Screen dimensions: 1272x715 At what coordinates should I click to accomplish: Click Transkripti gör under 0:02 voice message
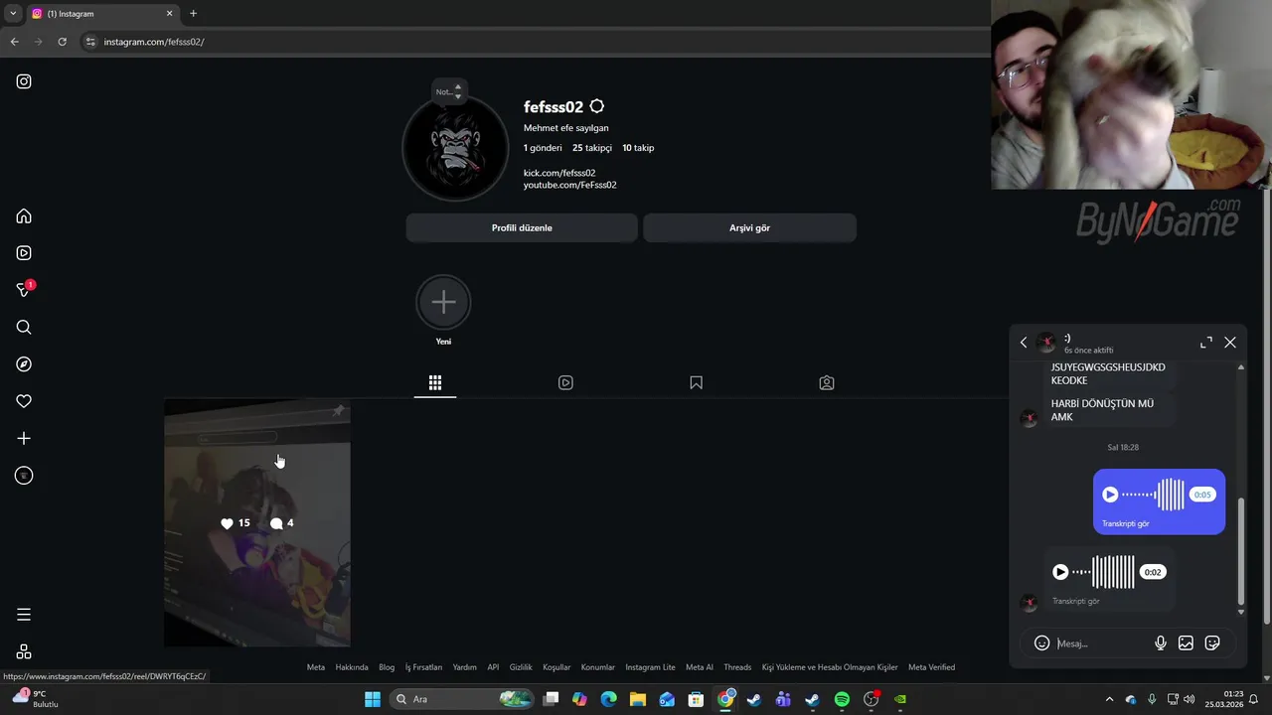tap(1075, 601)
